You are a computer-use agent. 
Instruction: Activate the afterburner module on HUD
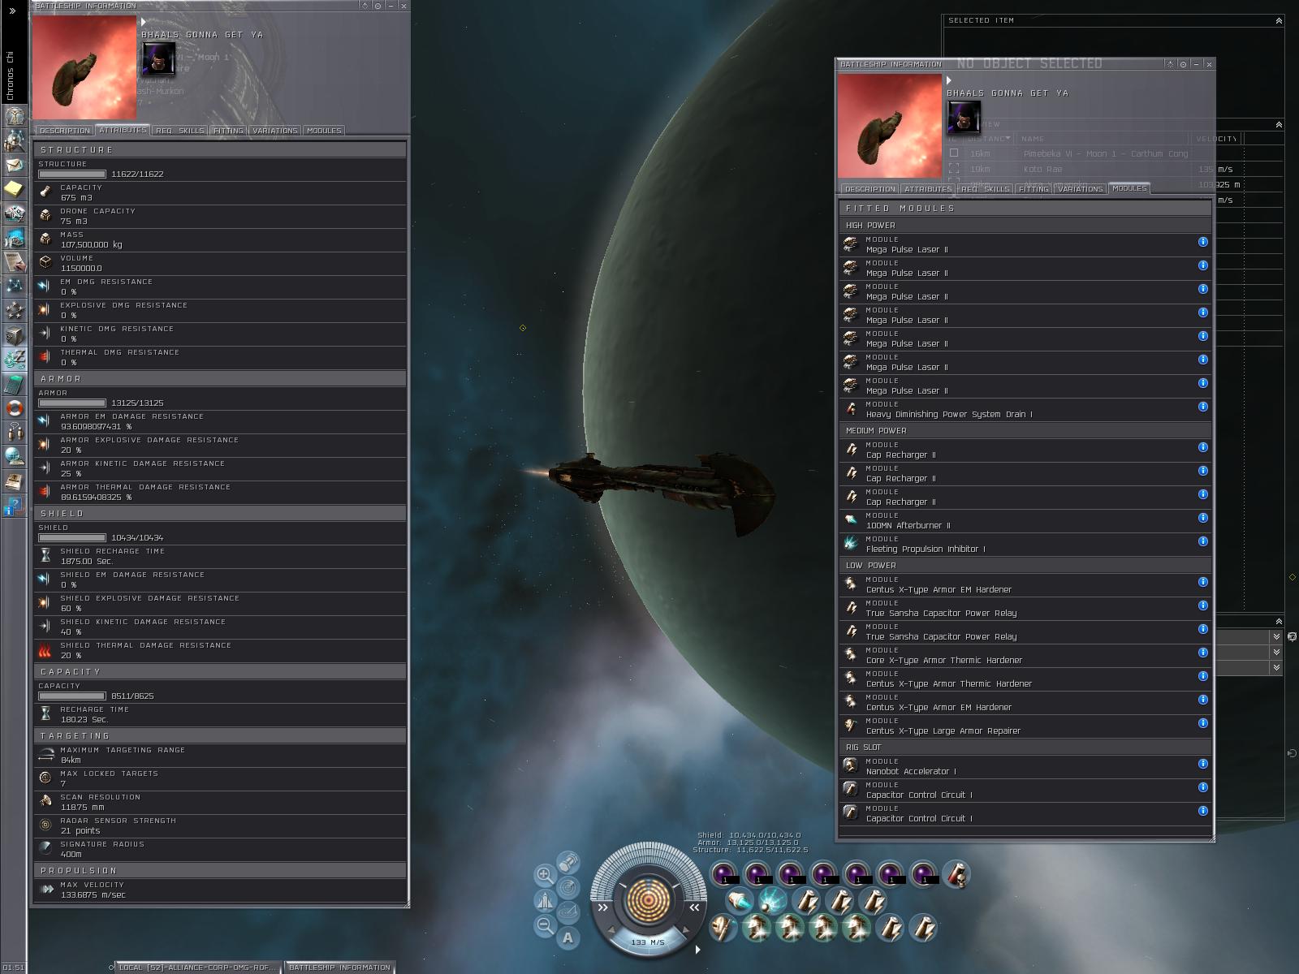[x=739, y=901]
